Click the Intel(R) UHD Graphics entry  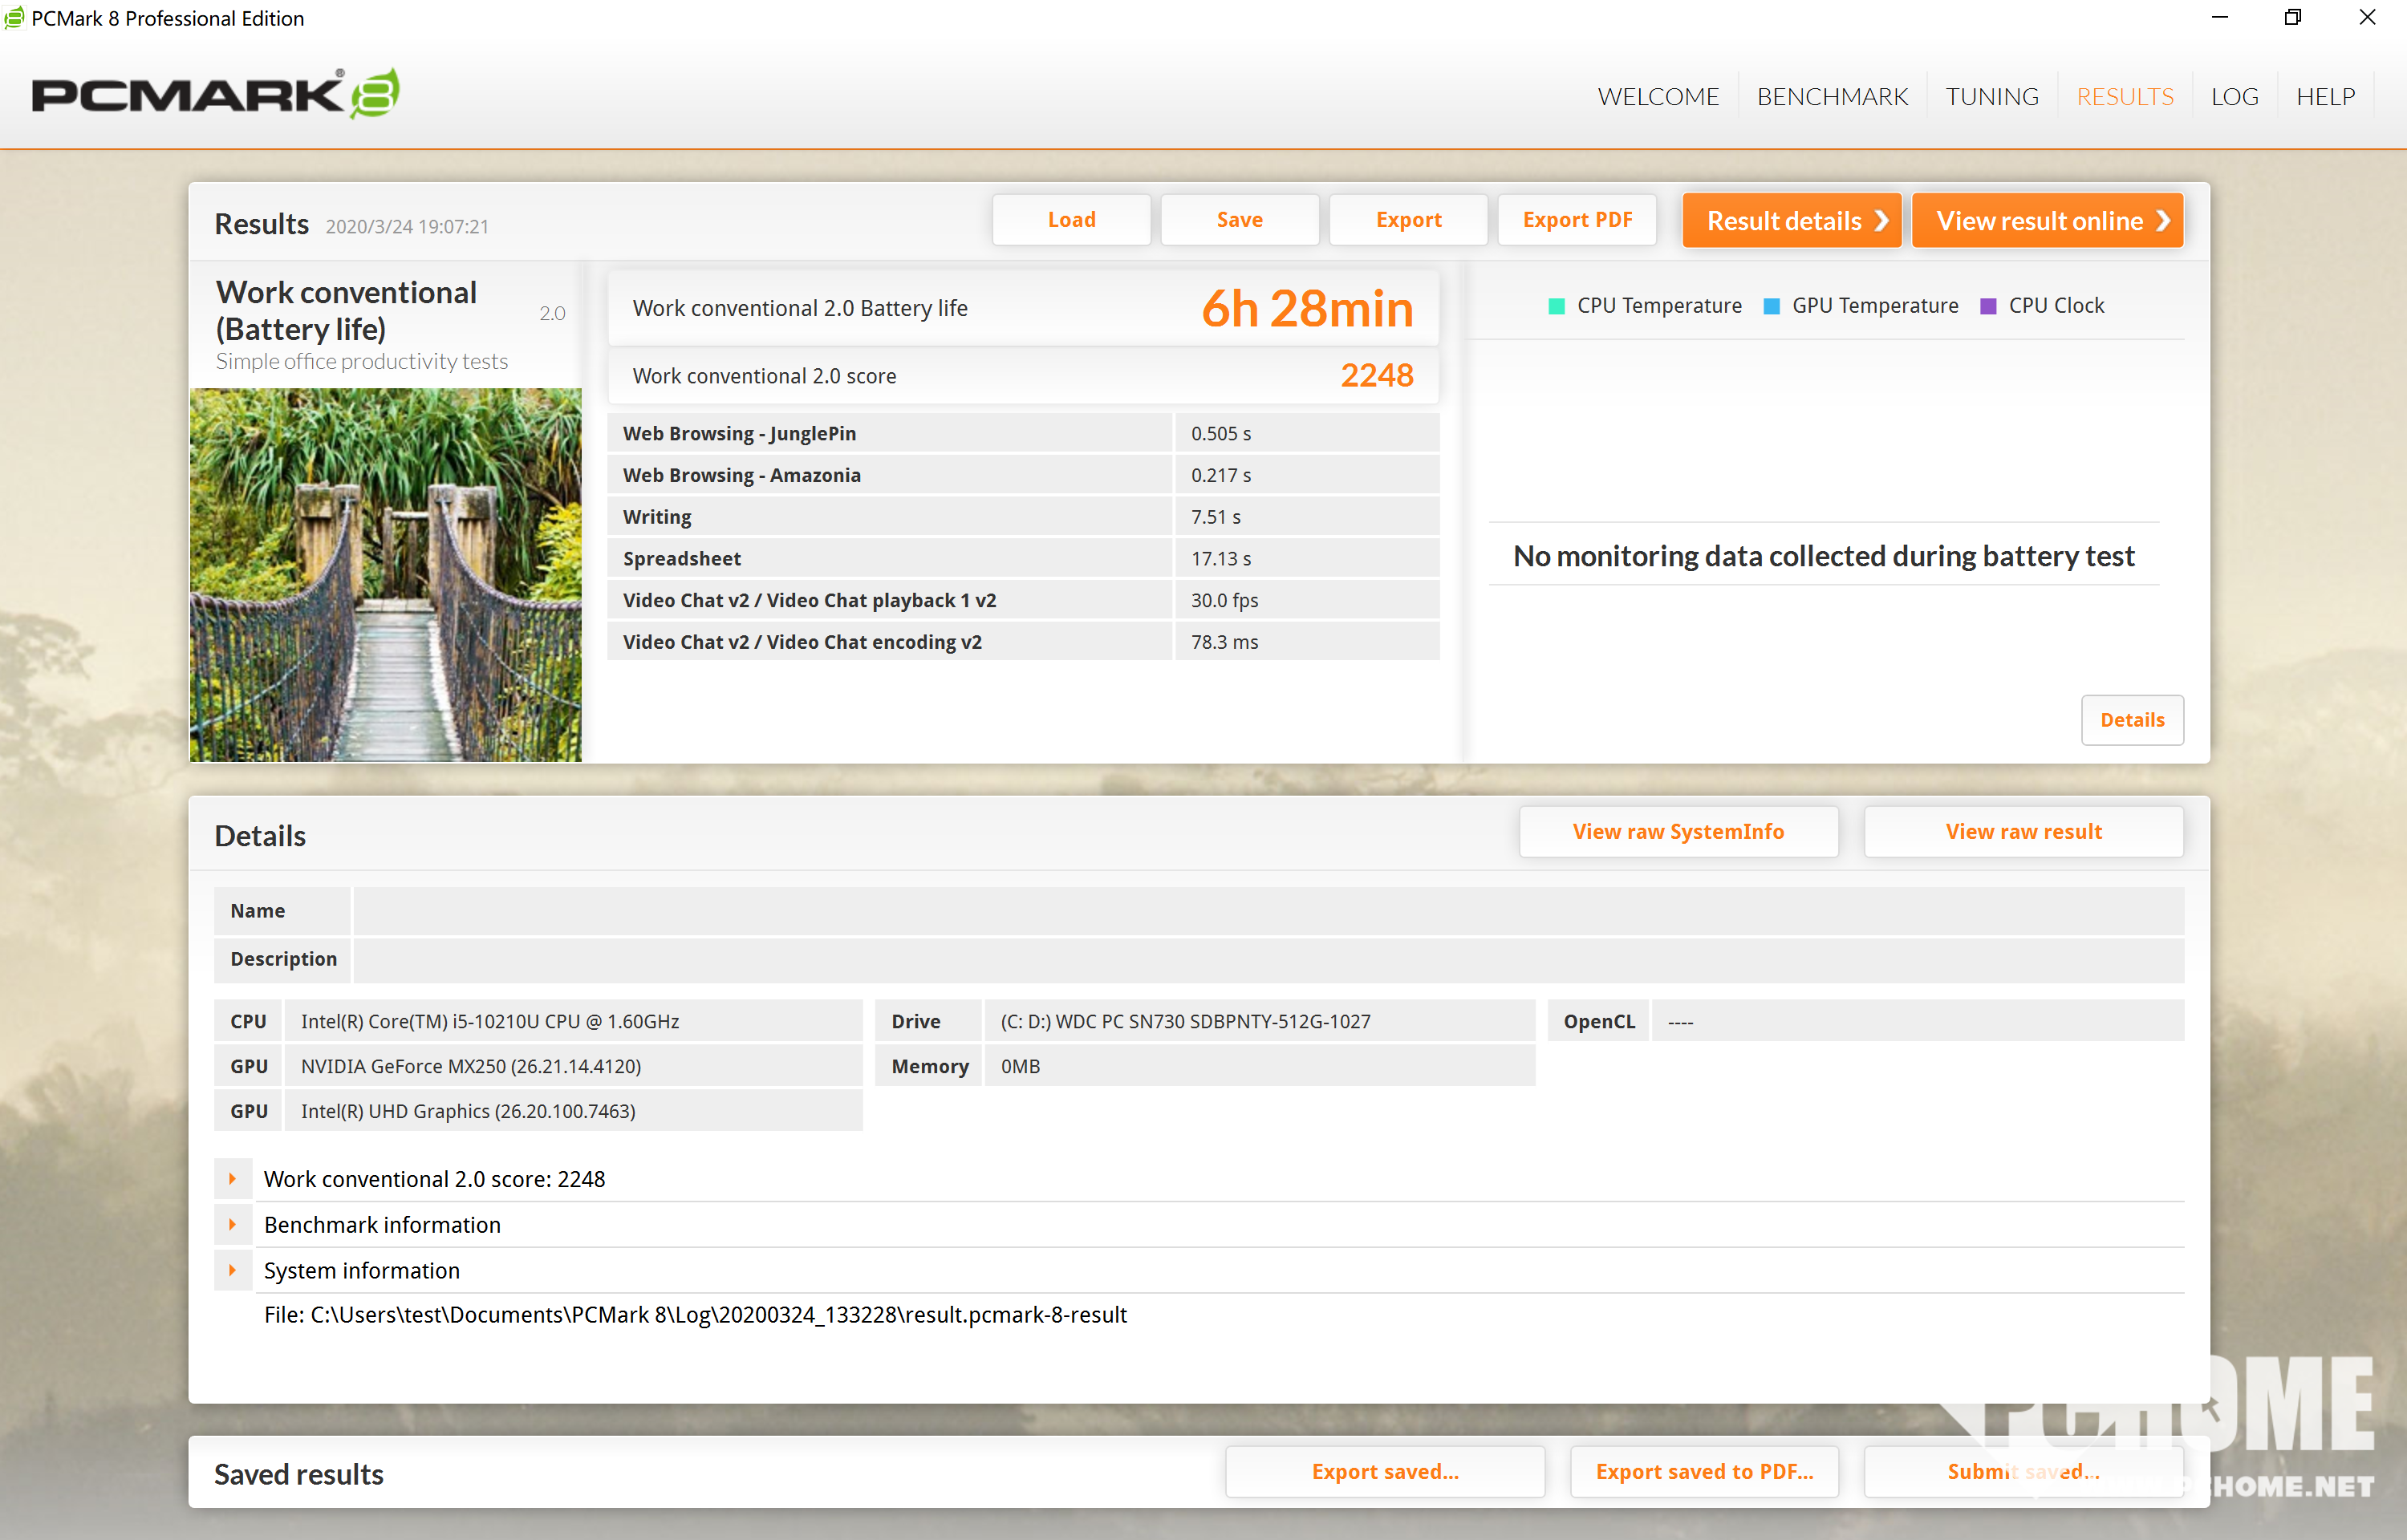pos(573,1111)
